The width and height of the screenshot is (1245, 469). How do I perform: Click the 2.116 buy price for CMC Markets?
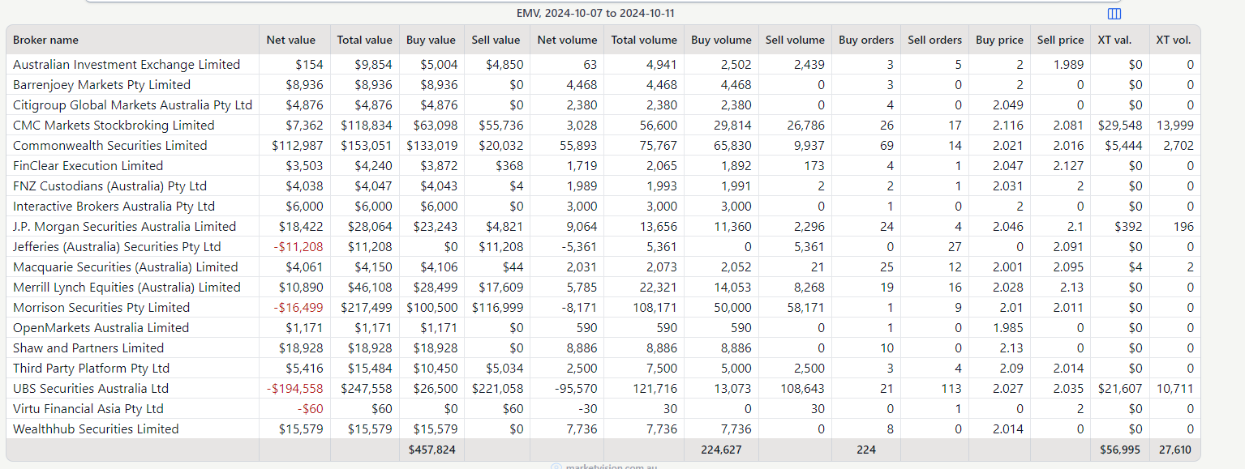click(x=1008, y=126)
